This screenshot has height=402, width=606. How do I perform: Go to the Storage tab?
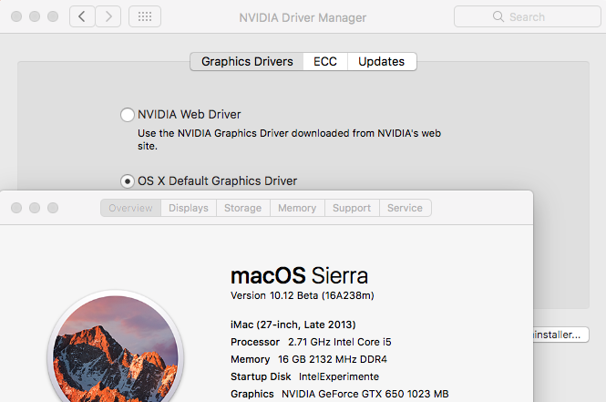242,208
